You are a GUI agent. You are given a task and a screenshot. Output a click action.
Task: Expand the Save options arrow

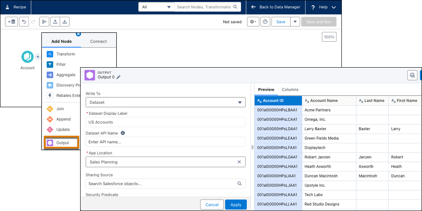coord(295,22)
